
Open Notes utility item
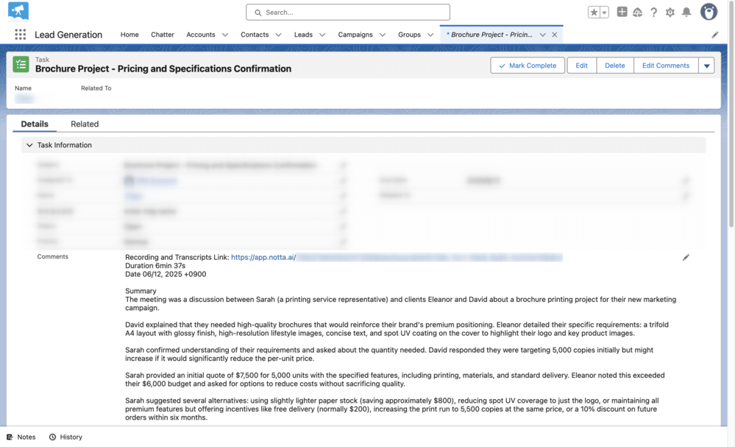tap(21, 437)
